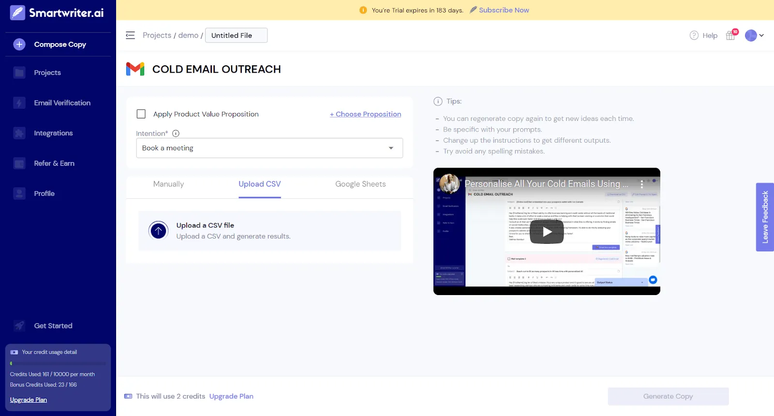
Task: Click the Projects breadcrumb
Action: [157, 35]
